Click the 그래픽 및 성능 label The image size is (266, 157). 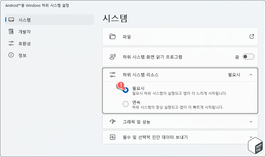[136, 122]
